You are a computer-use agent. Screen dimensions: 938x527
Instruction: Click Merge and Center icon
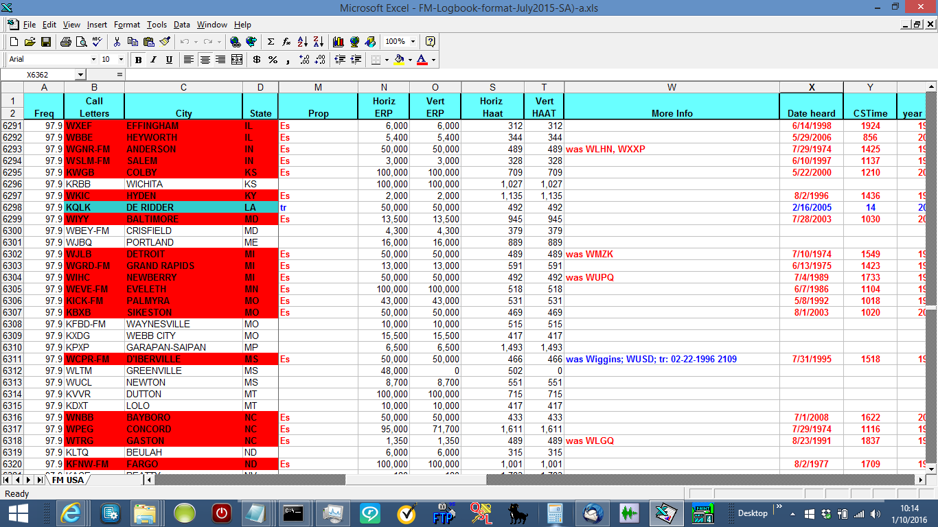coord(237,60)
